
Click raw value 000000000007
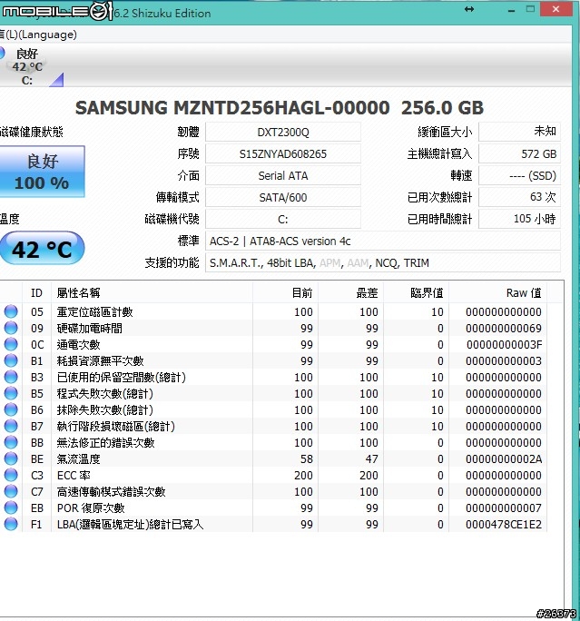pyautogui.click(x=504, y=508)
